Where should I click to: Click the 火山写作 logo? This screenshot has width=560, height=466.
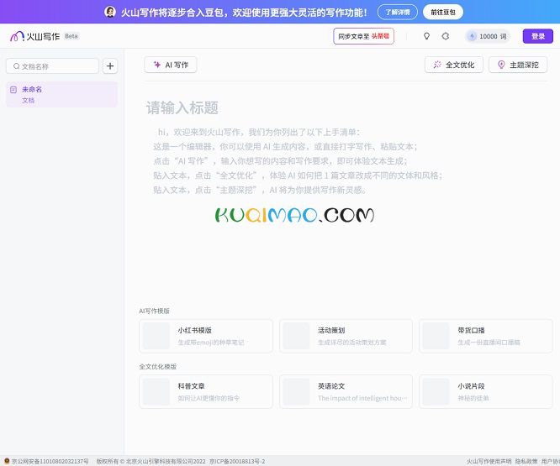click(34, 36)
